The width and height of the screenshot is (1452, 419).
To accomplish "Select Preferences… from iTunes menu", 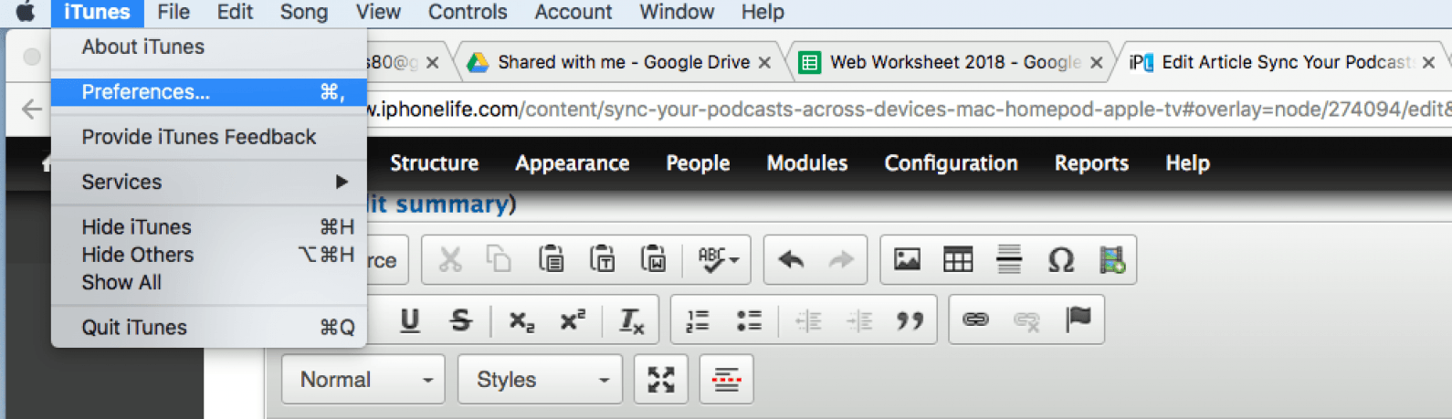I will [209, 92].
